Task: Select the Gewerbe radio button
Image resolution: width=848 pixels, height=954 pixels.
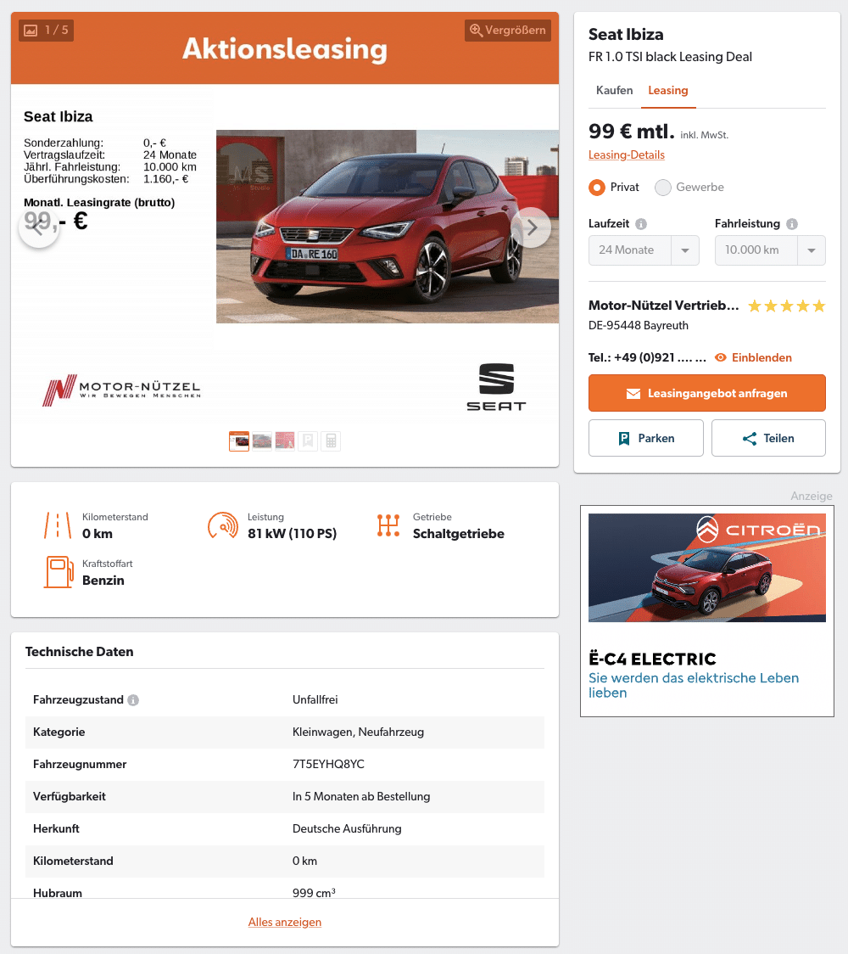Action: [x=662, y=188]
